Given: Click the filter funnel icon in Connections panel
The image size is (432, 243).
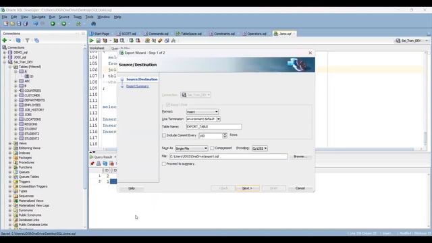Looking at the screenshot, I should (27, 40).
